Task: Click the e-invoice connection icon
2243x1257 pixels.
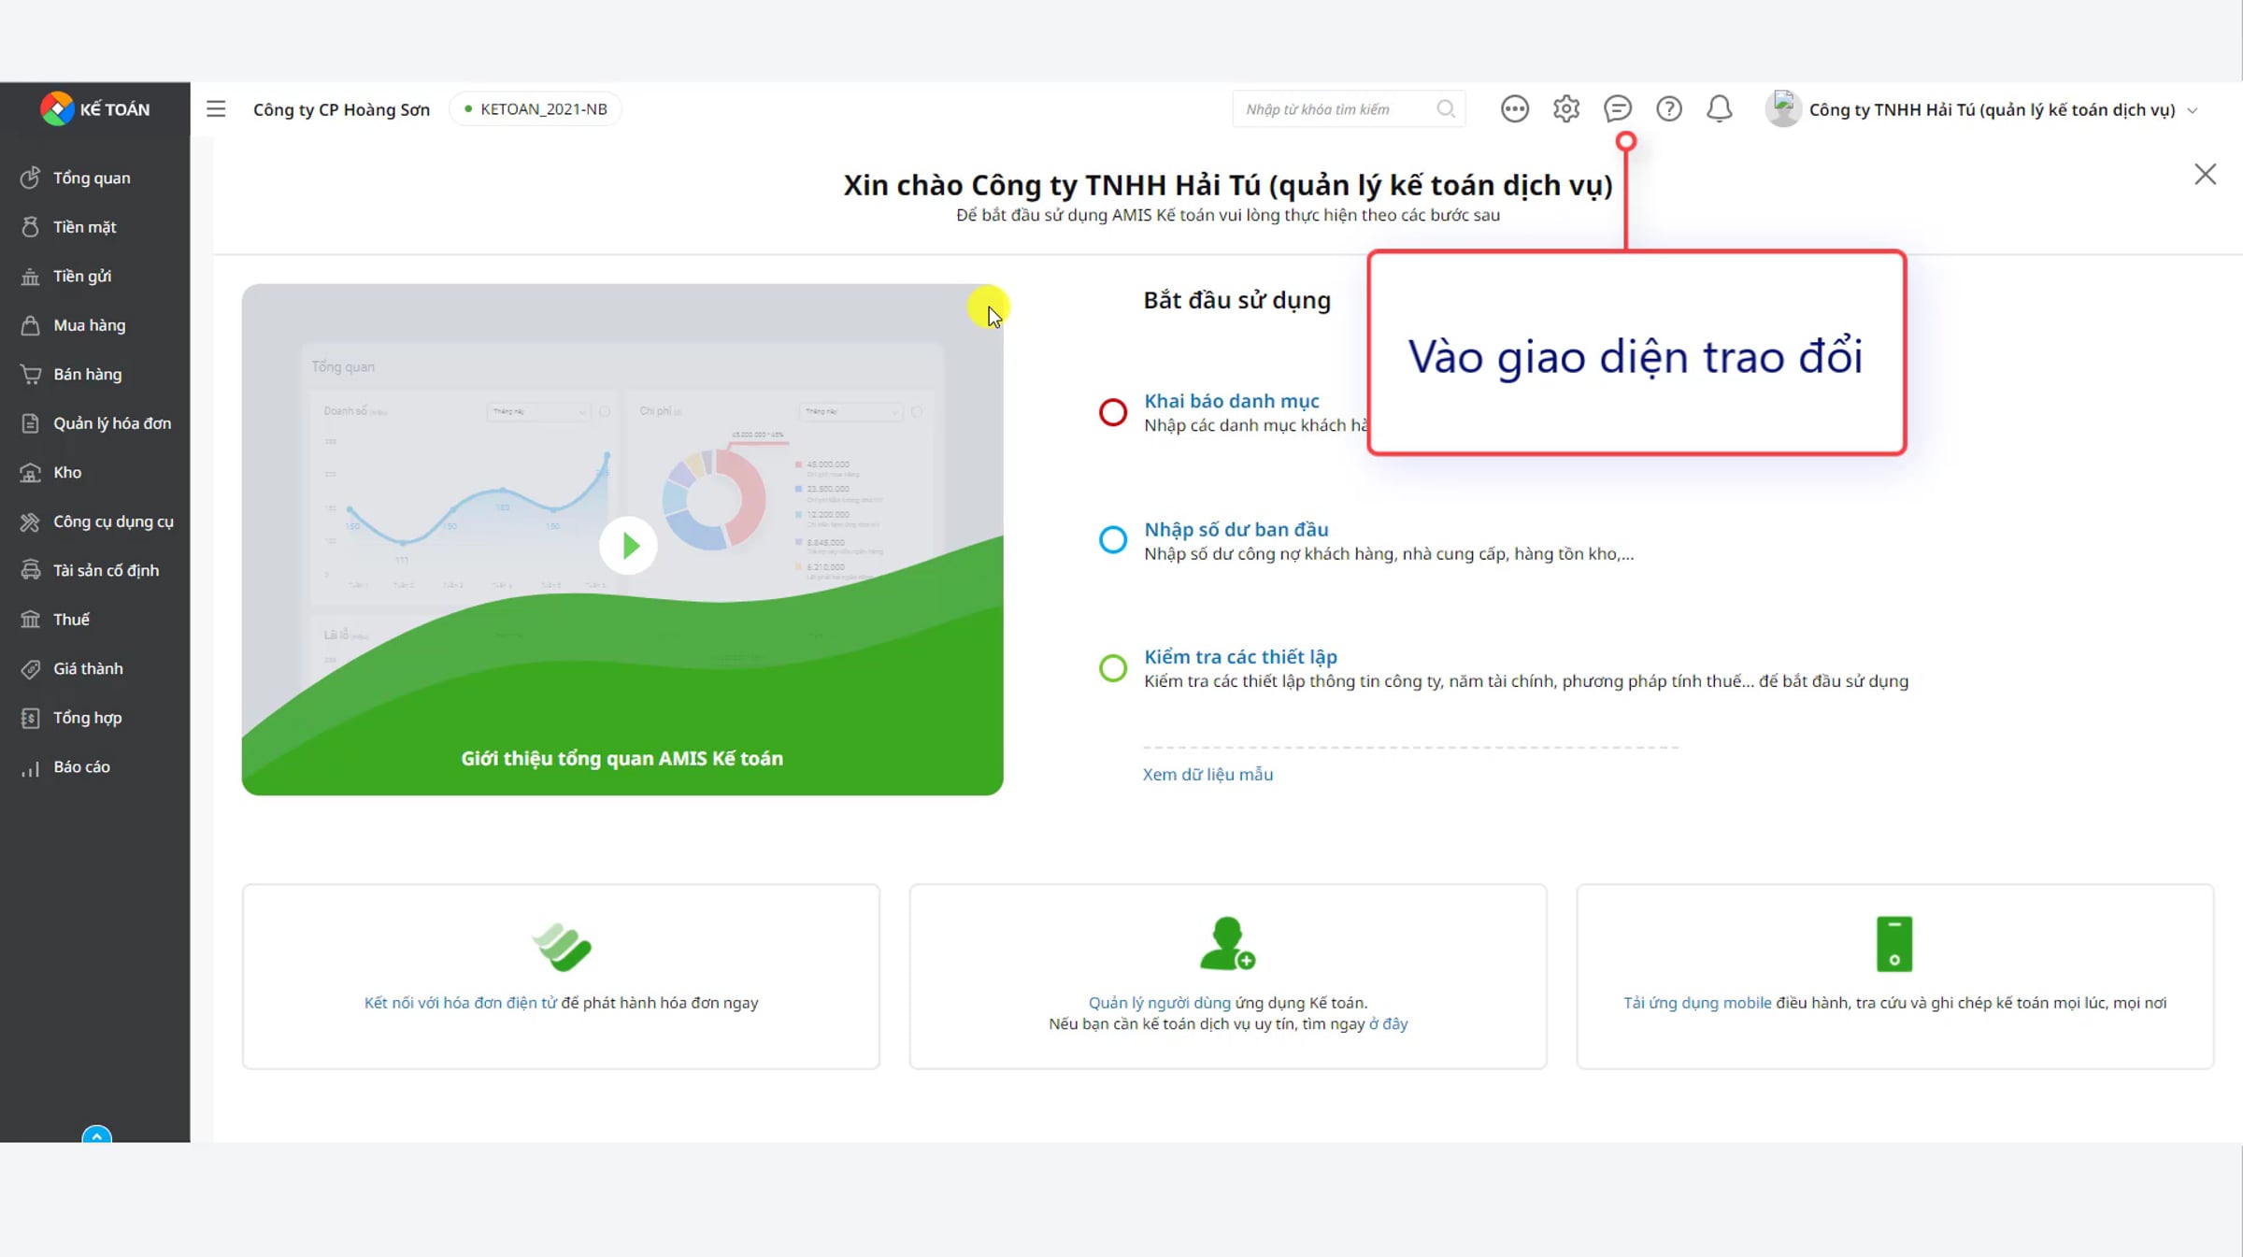Action: pos(562,946)
